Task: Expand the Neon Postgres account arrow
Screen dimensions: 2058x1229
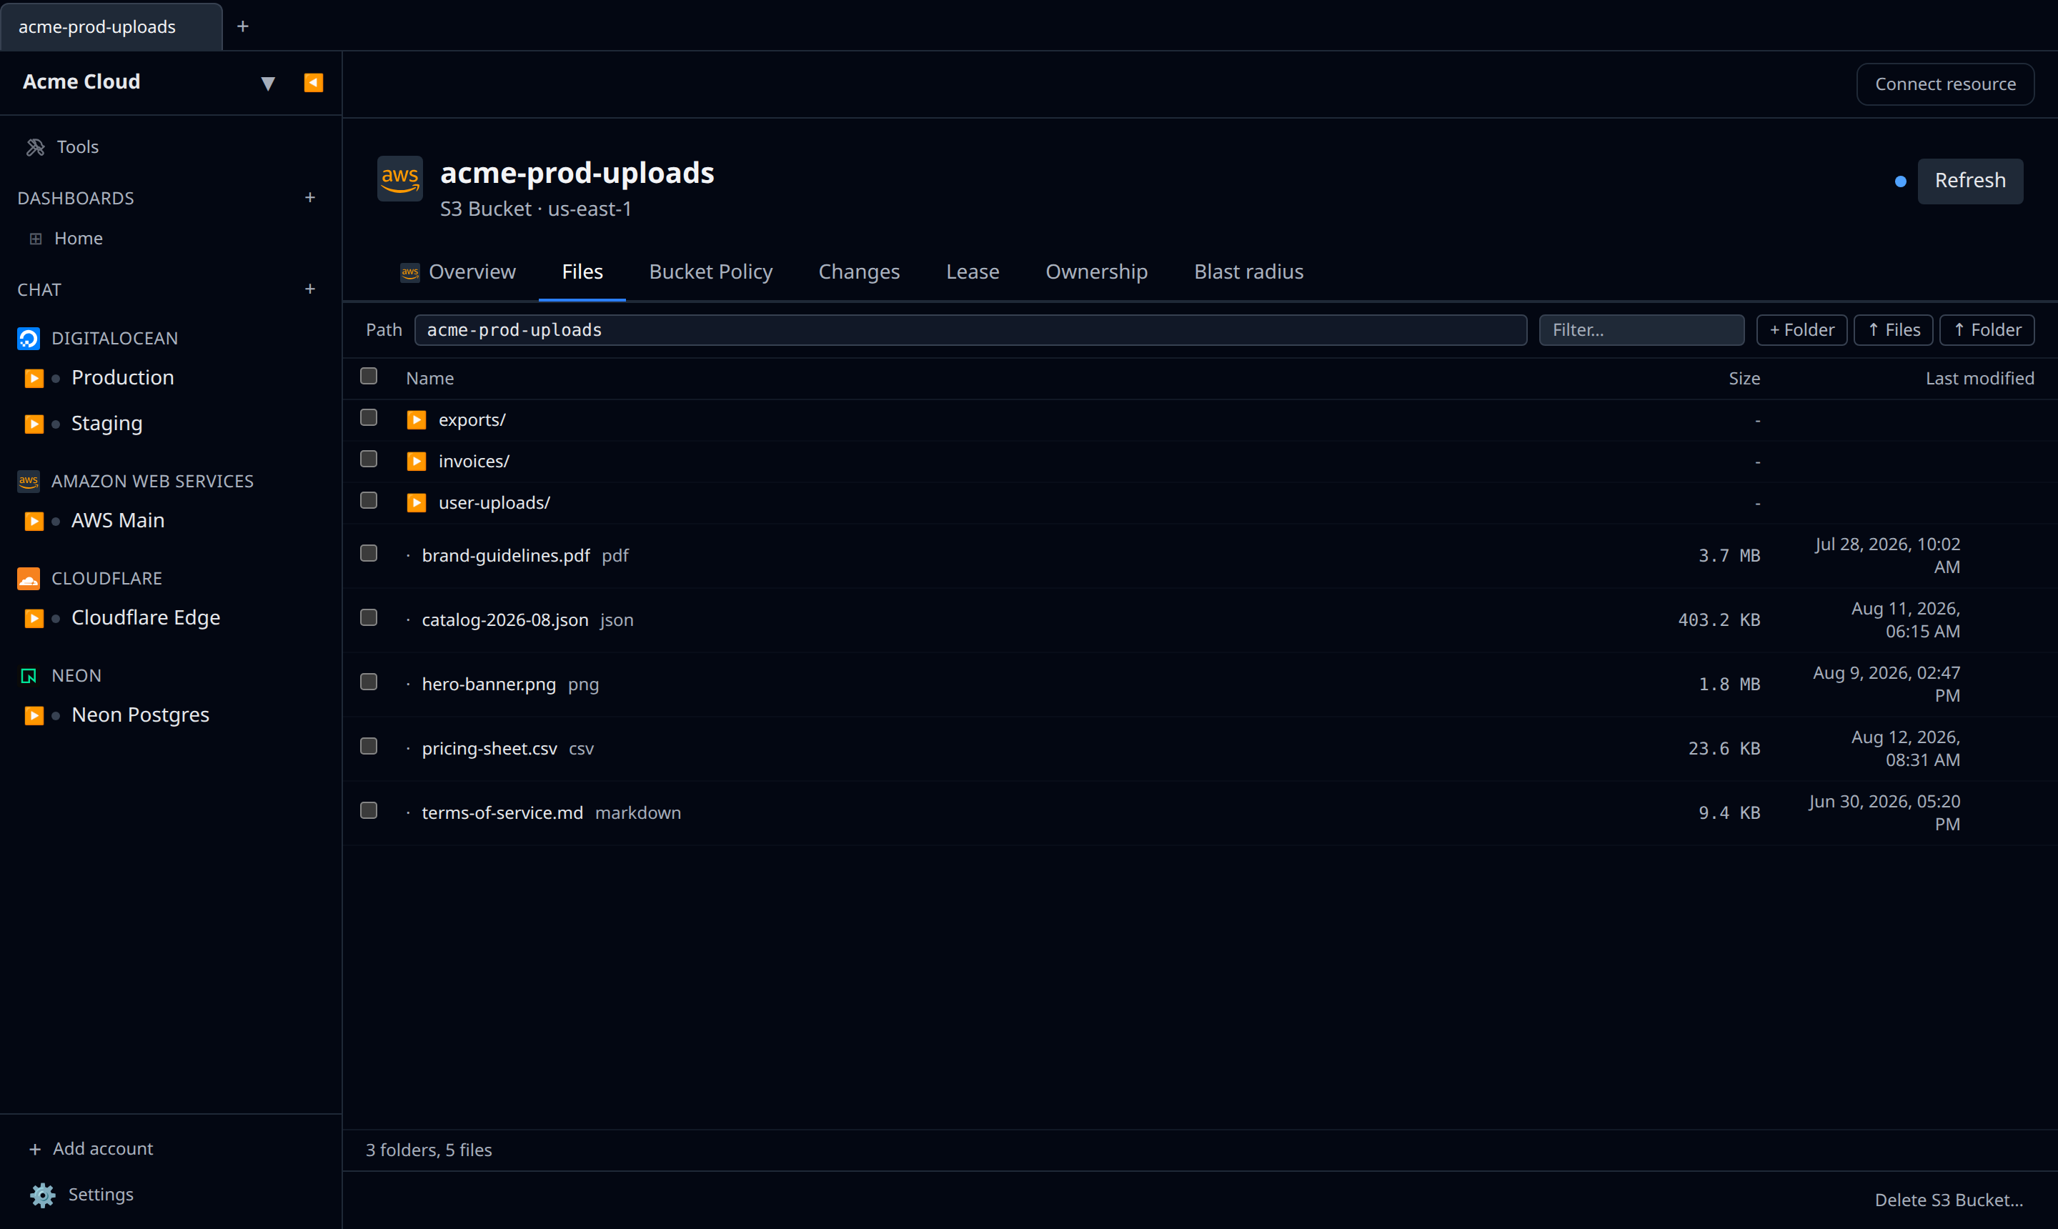Action: 34,715
